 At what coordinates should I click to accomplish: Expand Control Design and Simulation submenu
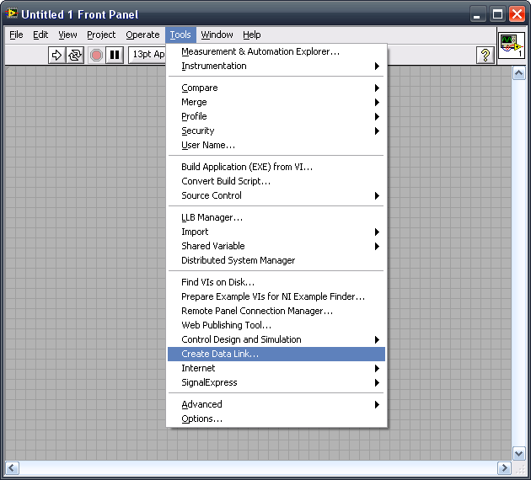tap(276, 339)
